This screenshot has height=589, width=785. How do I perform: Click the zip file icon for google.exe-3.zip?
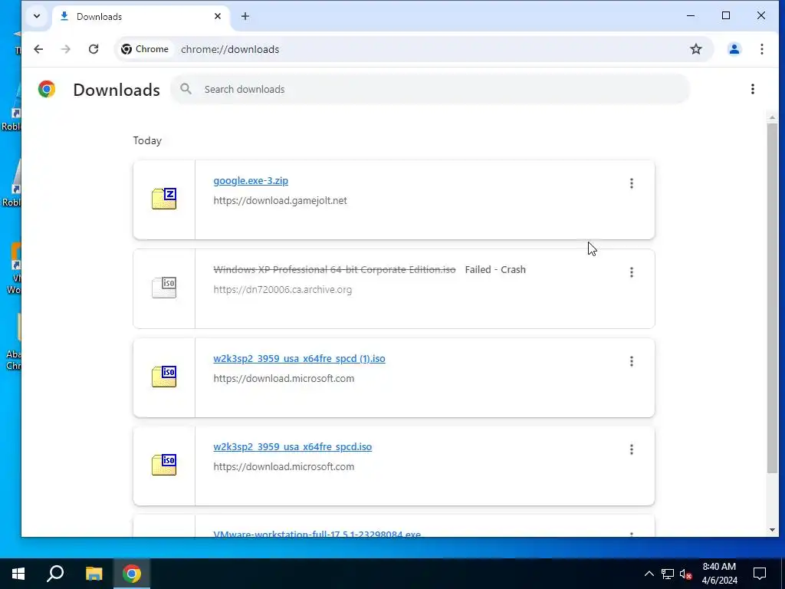164,199
